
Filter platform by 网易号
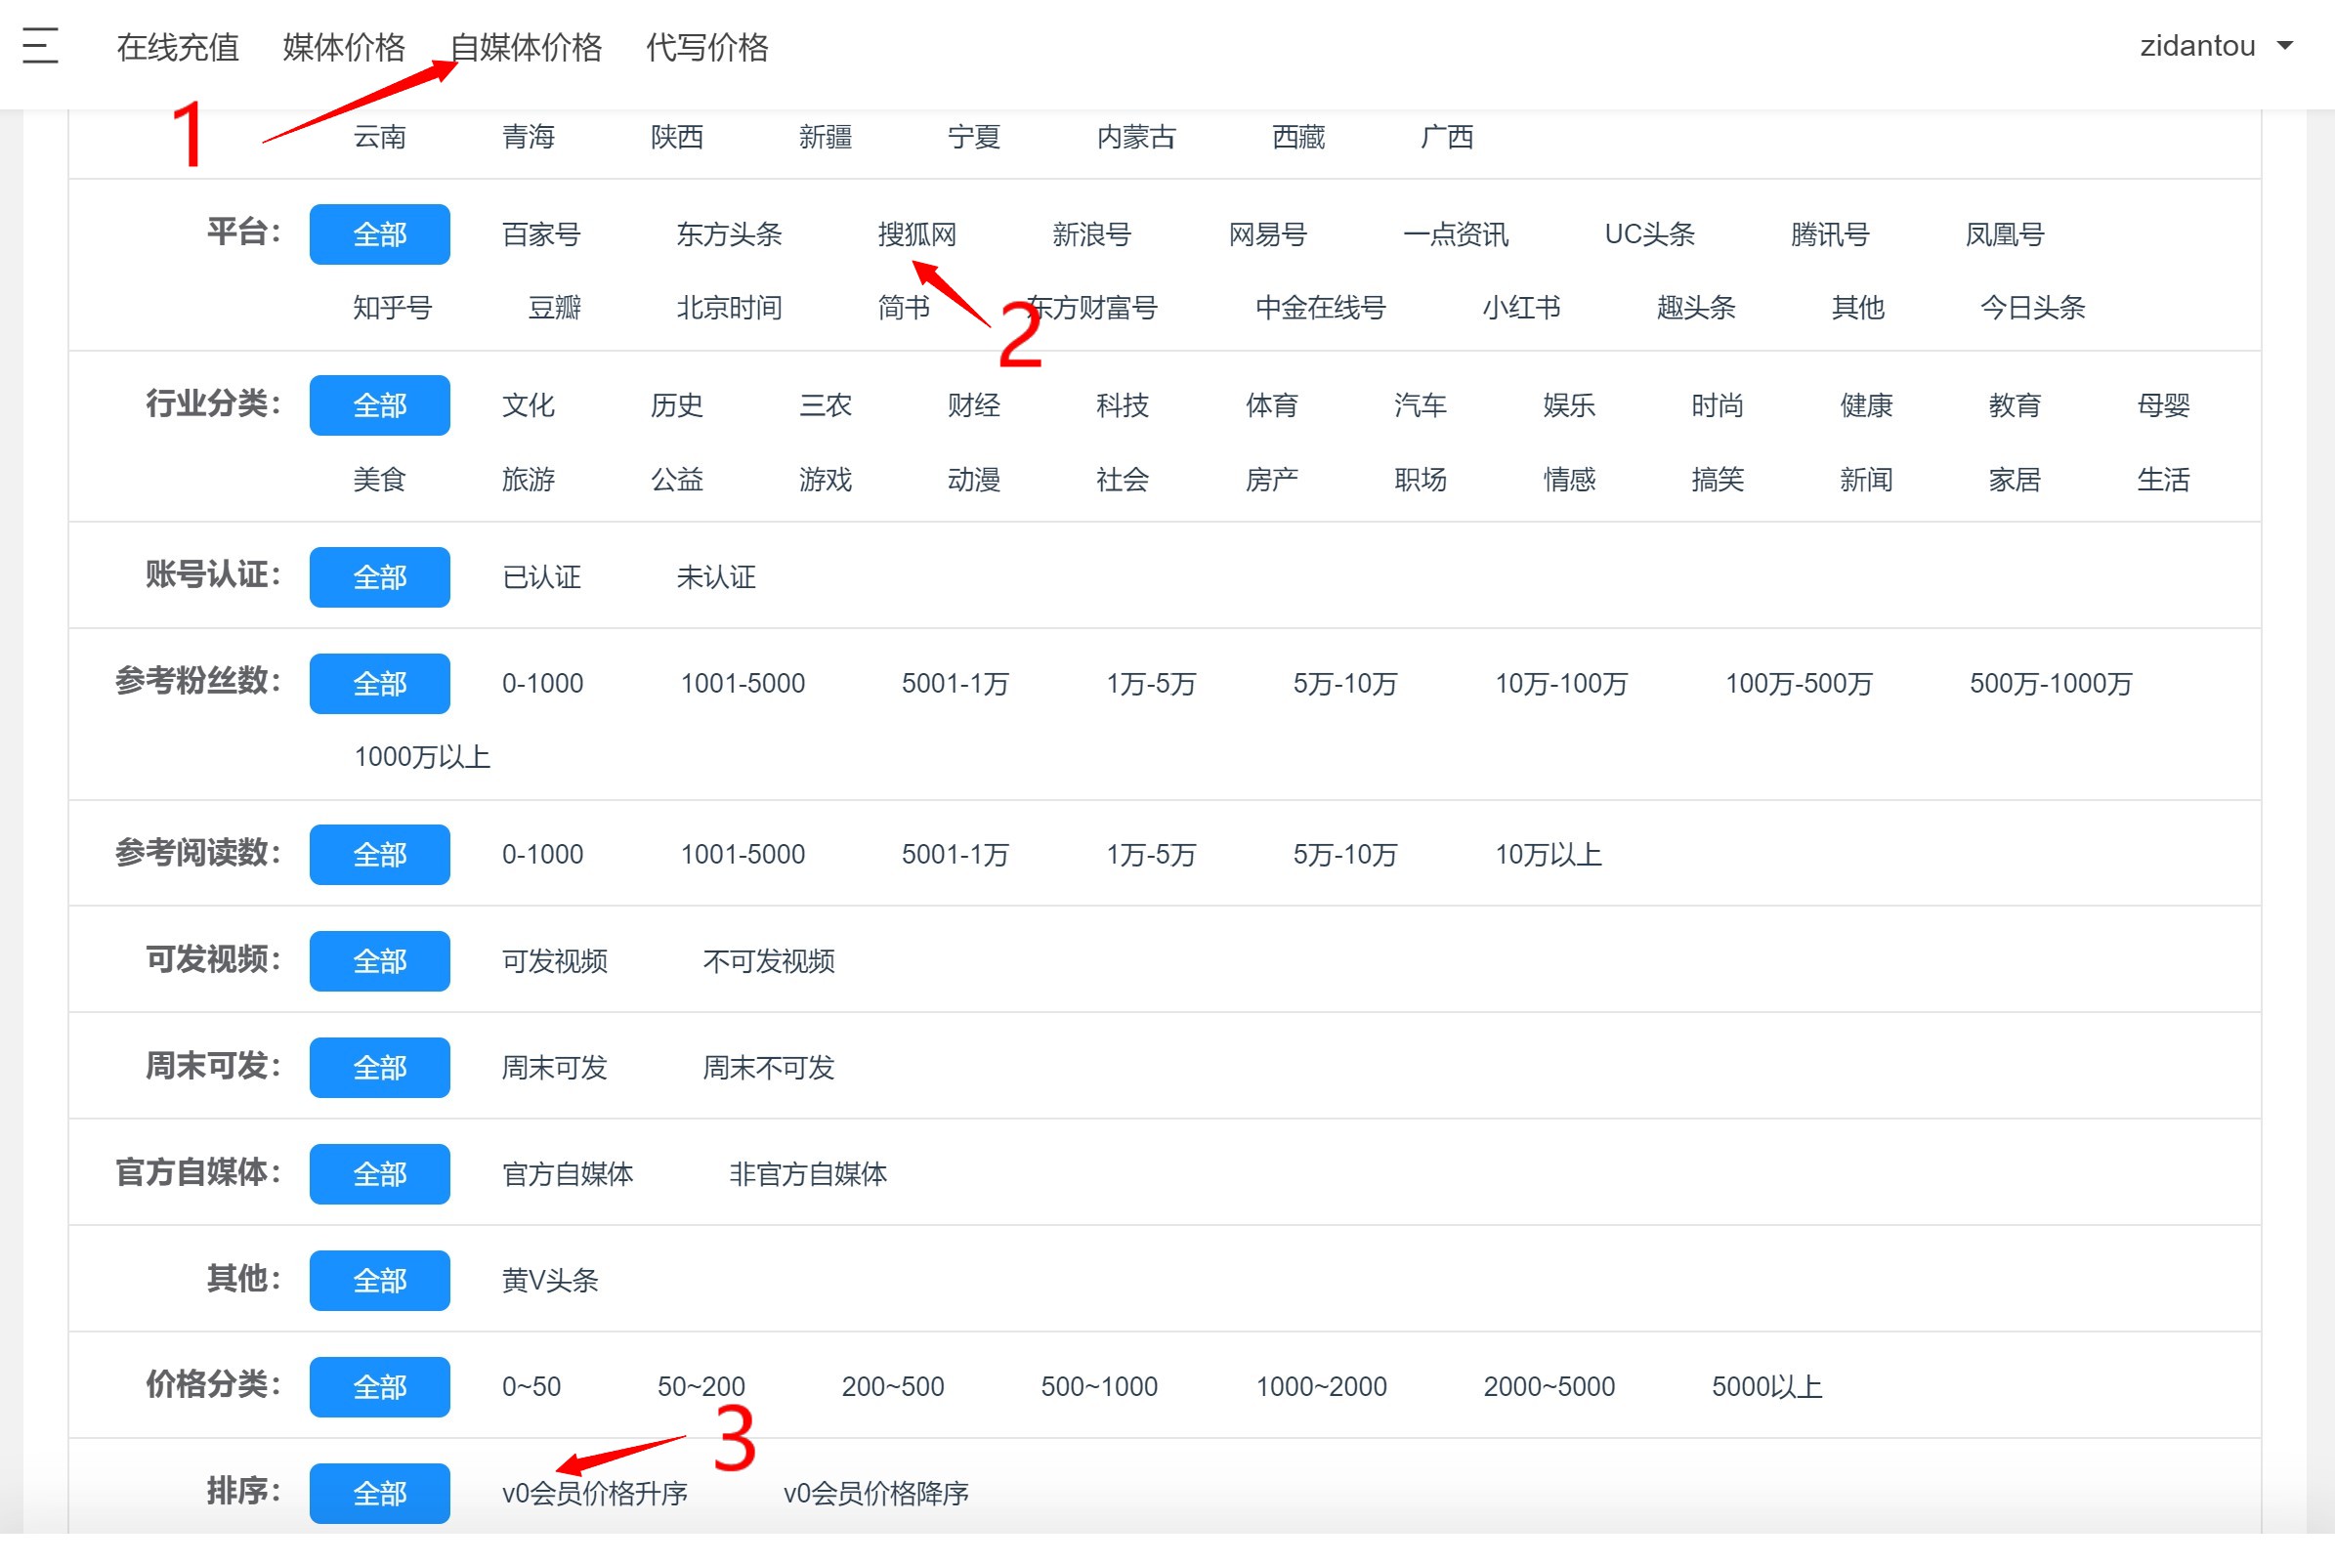pos(1267,234)
